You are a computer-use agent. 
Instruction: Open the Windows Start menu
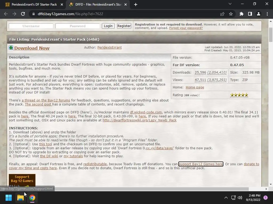point(9,198)
